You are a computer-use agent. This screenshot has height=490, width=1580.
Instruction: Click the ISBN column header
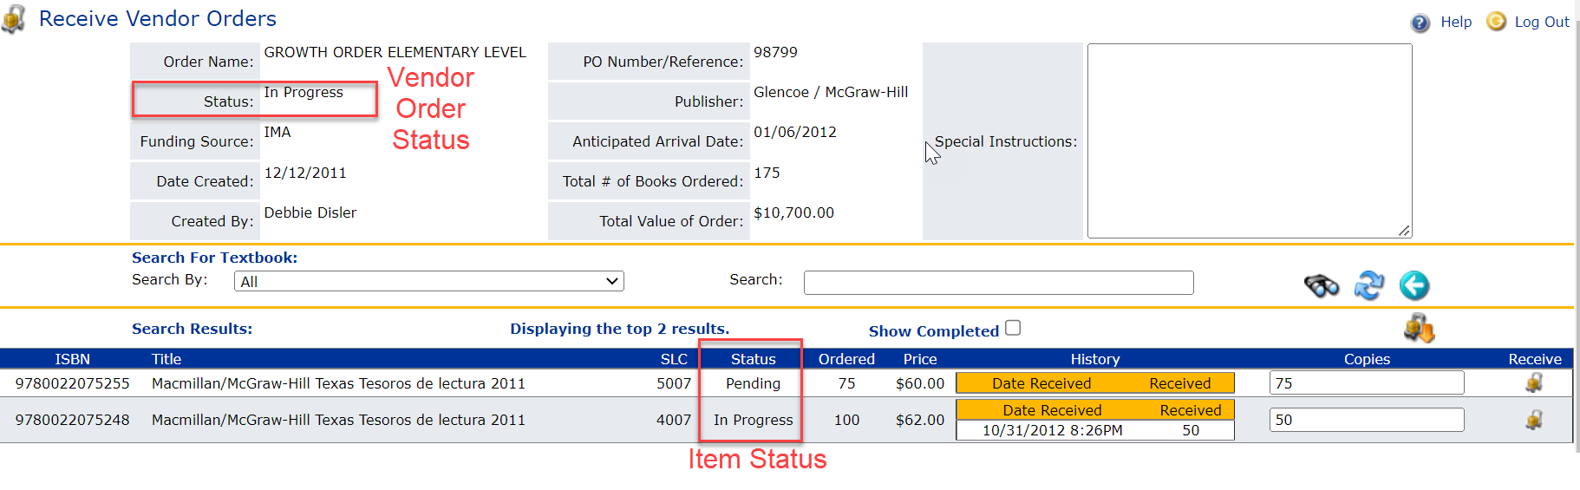pyautogui.click(x=73, y=359)
